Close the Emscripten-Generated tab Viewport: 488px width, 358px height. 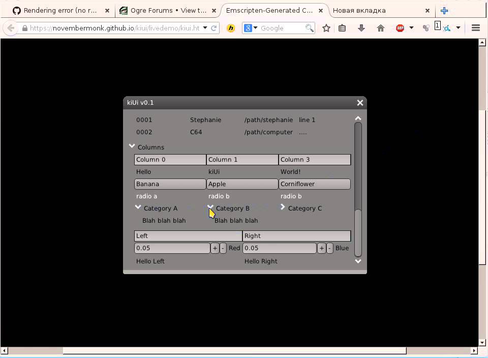(x=321, y=11)
